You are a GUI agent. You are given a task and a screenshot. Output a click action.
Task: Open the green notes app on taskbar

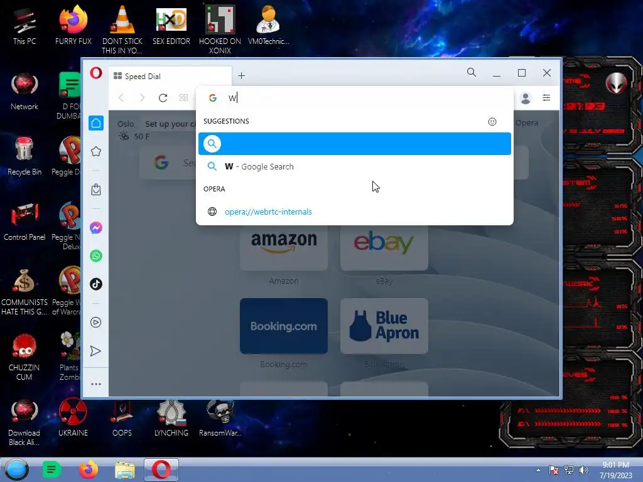[x=51, y=469]
